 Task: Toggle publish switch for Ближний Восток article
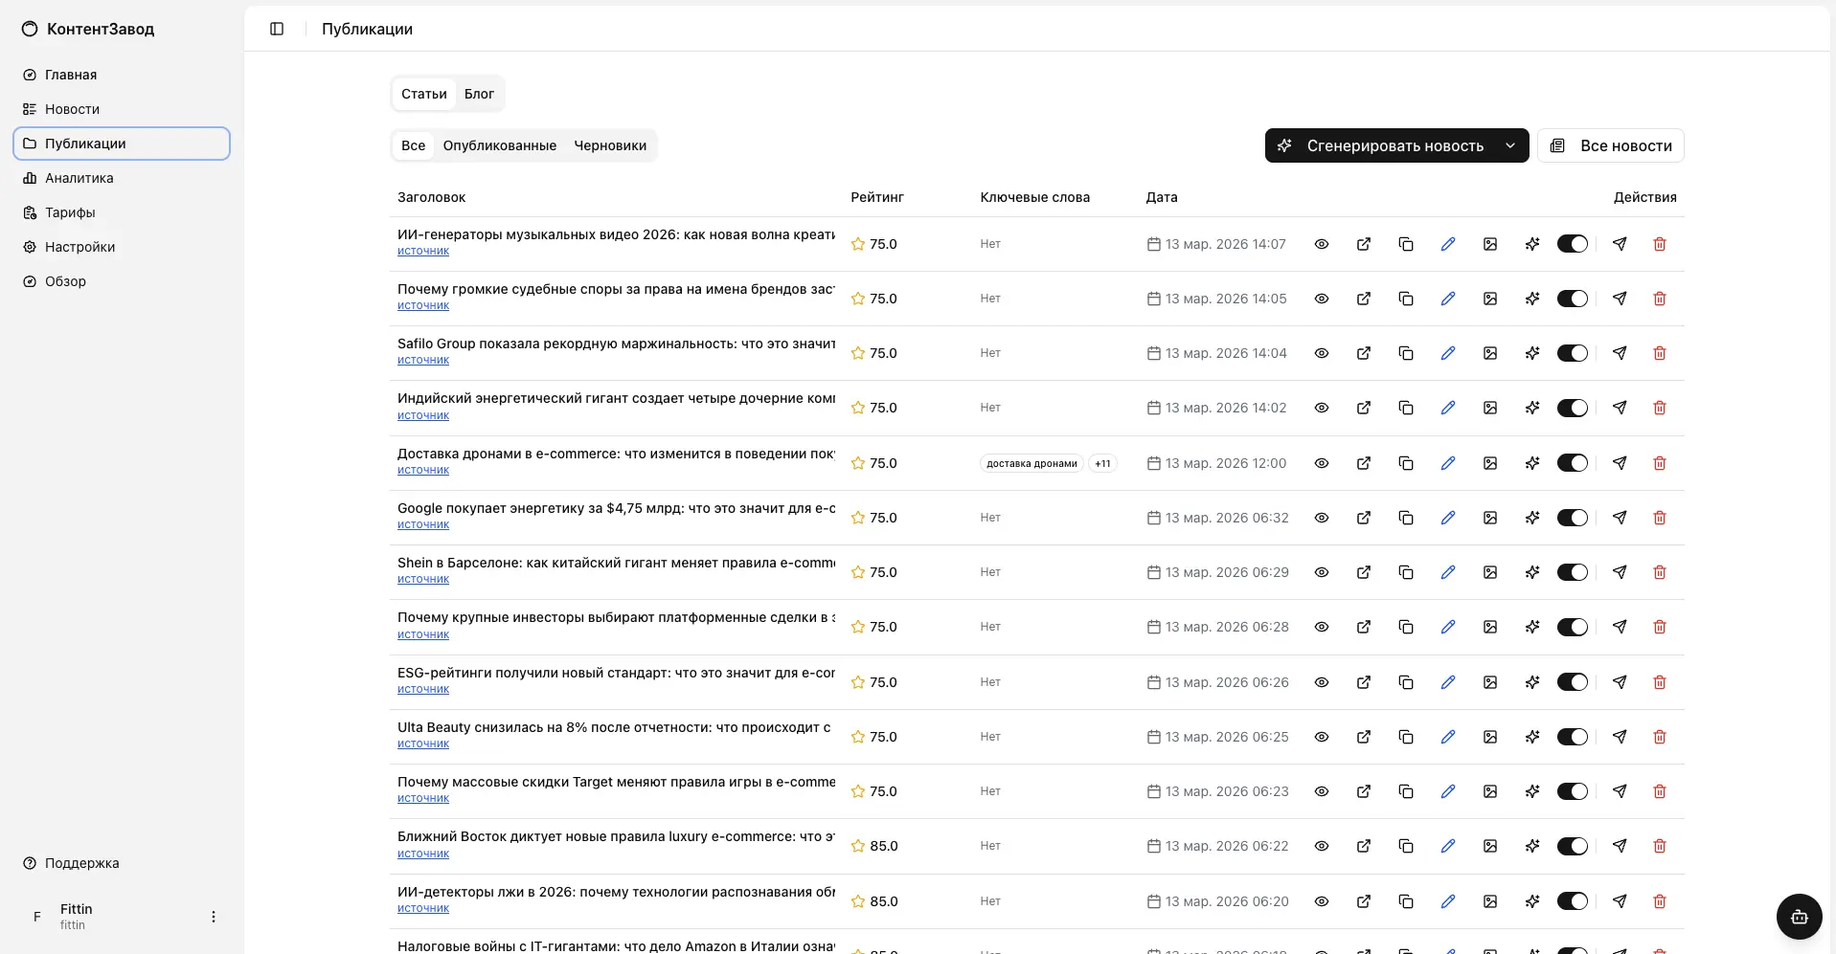[x=1572, y=846]
